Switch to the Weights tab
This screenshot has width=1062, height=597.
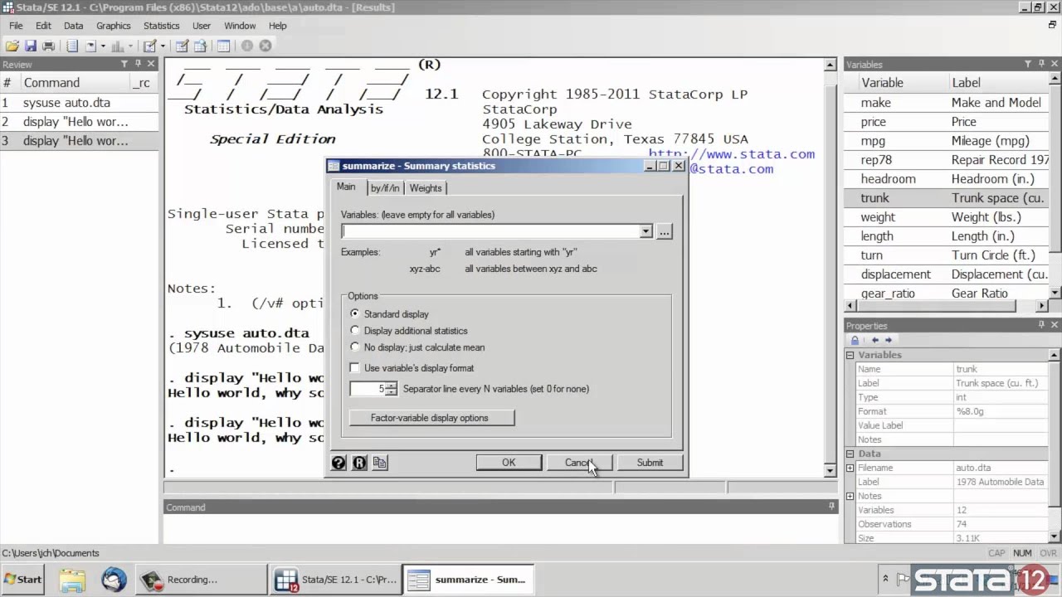[426, 188]
